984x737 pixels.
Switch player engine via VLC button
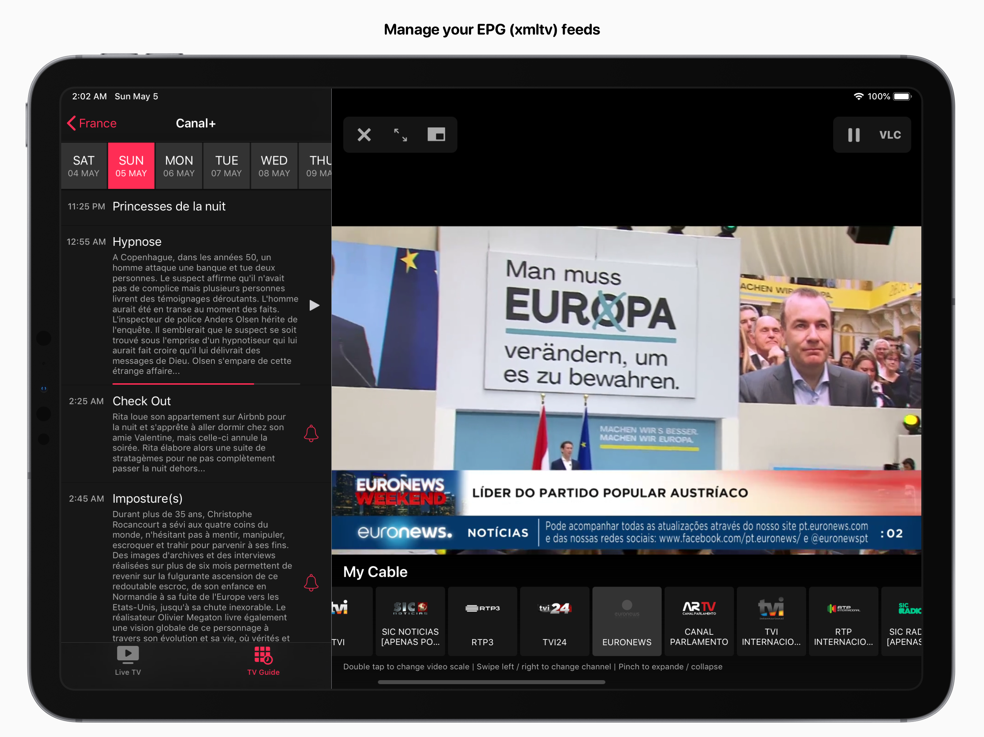pos(890,135)
